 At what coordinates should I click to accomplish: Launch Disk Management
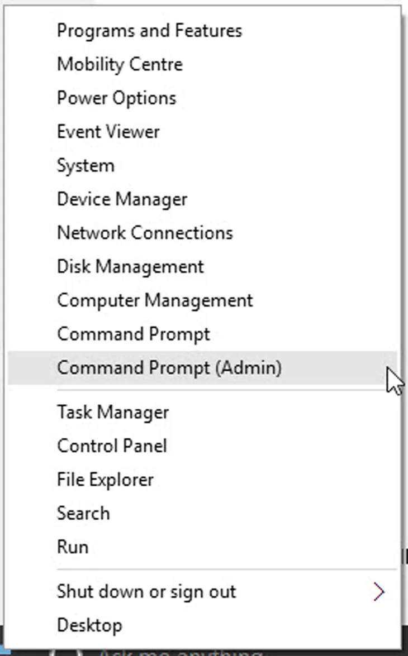(x=130, y=266)
